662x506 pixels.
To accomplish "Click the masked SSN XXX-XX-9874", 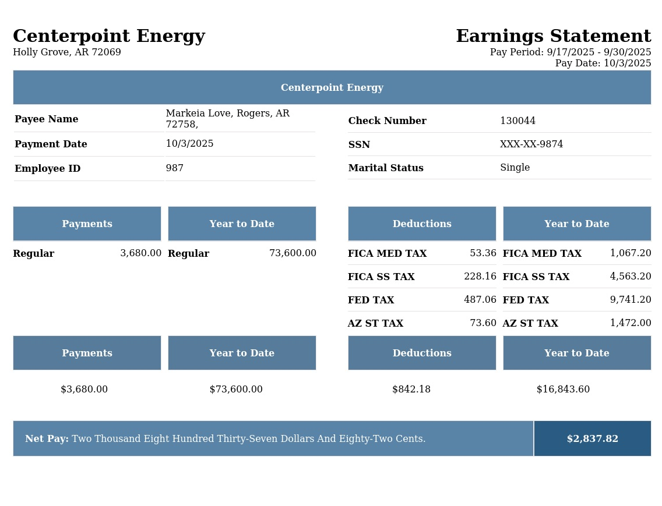I will point(531,144).
